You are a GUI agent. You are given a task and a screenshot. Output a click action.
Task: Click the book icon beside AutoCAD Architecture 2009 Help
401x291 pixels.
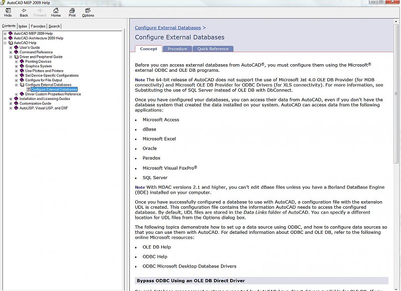[x=11, y=38]
